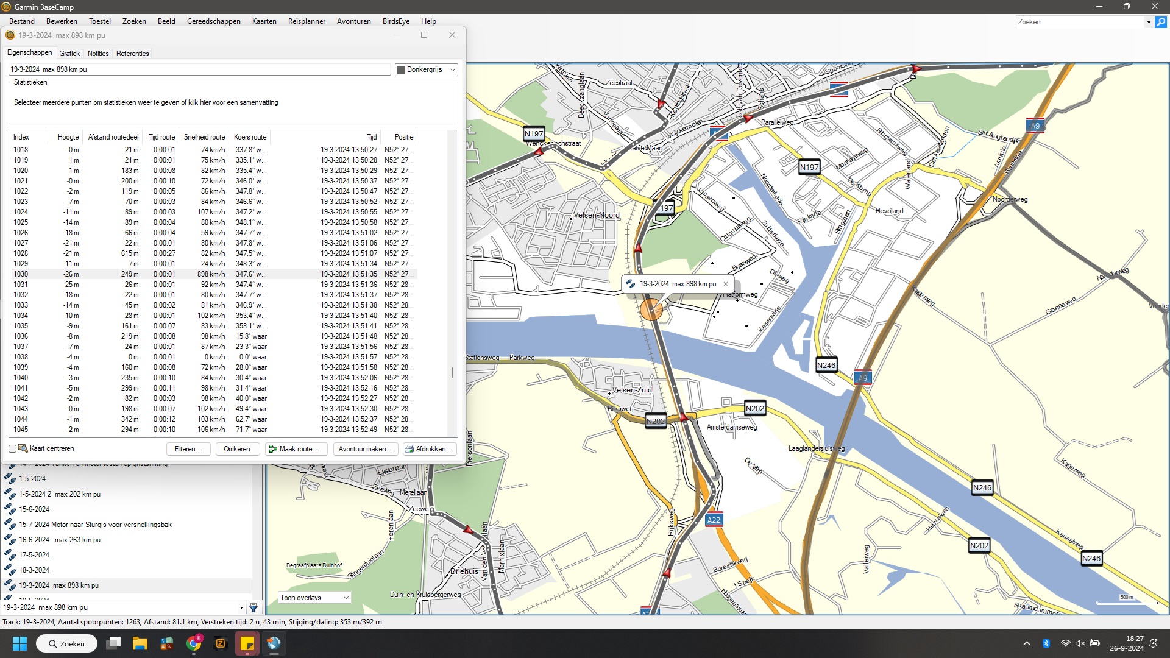Click the Omkeren button
The width and height of the screenshot is (1170, 658).
click(x=237, y=449)
